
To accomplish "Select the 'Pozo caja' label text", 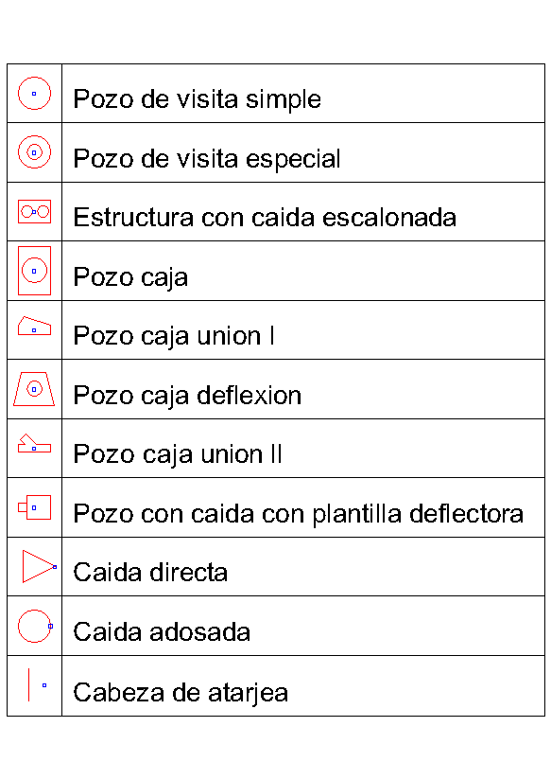I will pos(130,277).
